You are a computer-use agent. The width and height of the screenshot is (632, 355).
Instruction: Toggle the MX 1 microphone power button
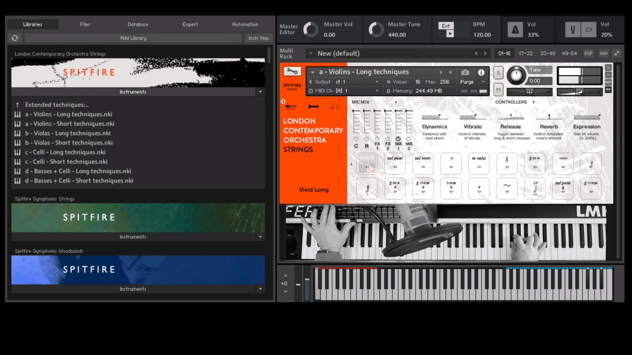398,139
